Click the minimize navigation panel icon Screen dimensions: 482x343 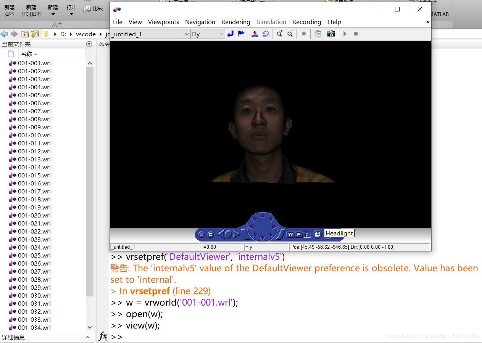coord(210,234)
